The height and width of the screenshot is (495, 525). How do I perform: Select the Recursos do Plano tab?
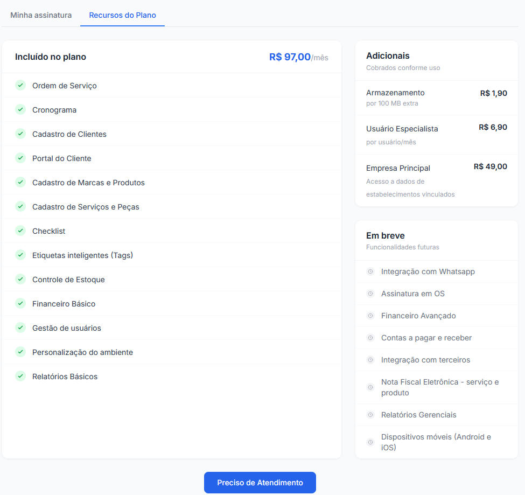click(x=123, y=15)
